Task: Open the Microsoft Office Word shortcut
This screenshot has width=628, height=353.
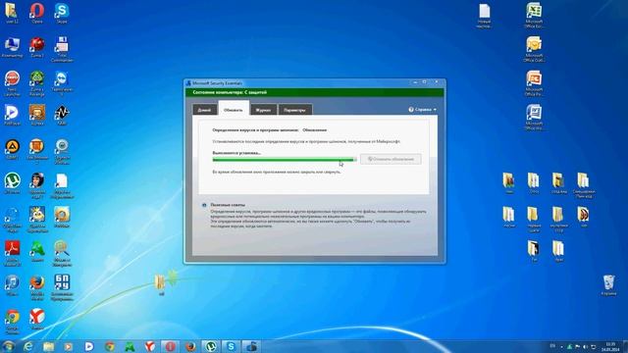Action: [x=534, y=118]
